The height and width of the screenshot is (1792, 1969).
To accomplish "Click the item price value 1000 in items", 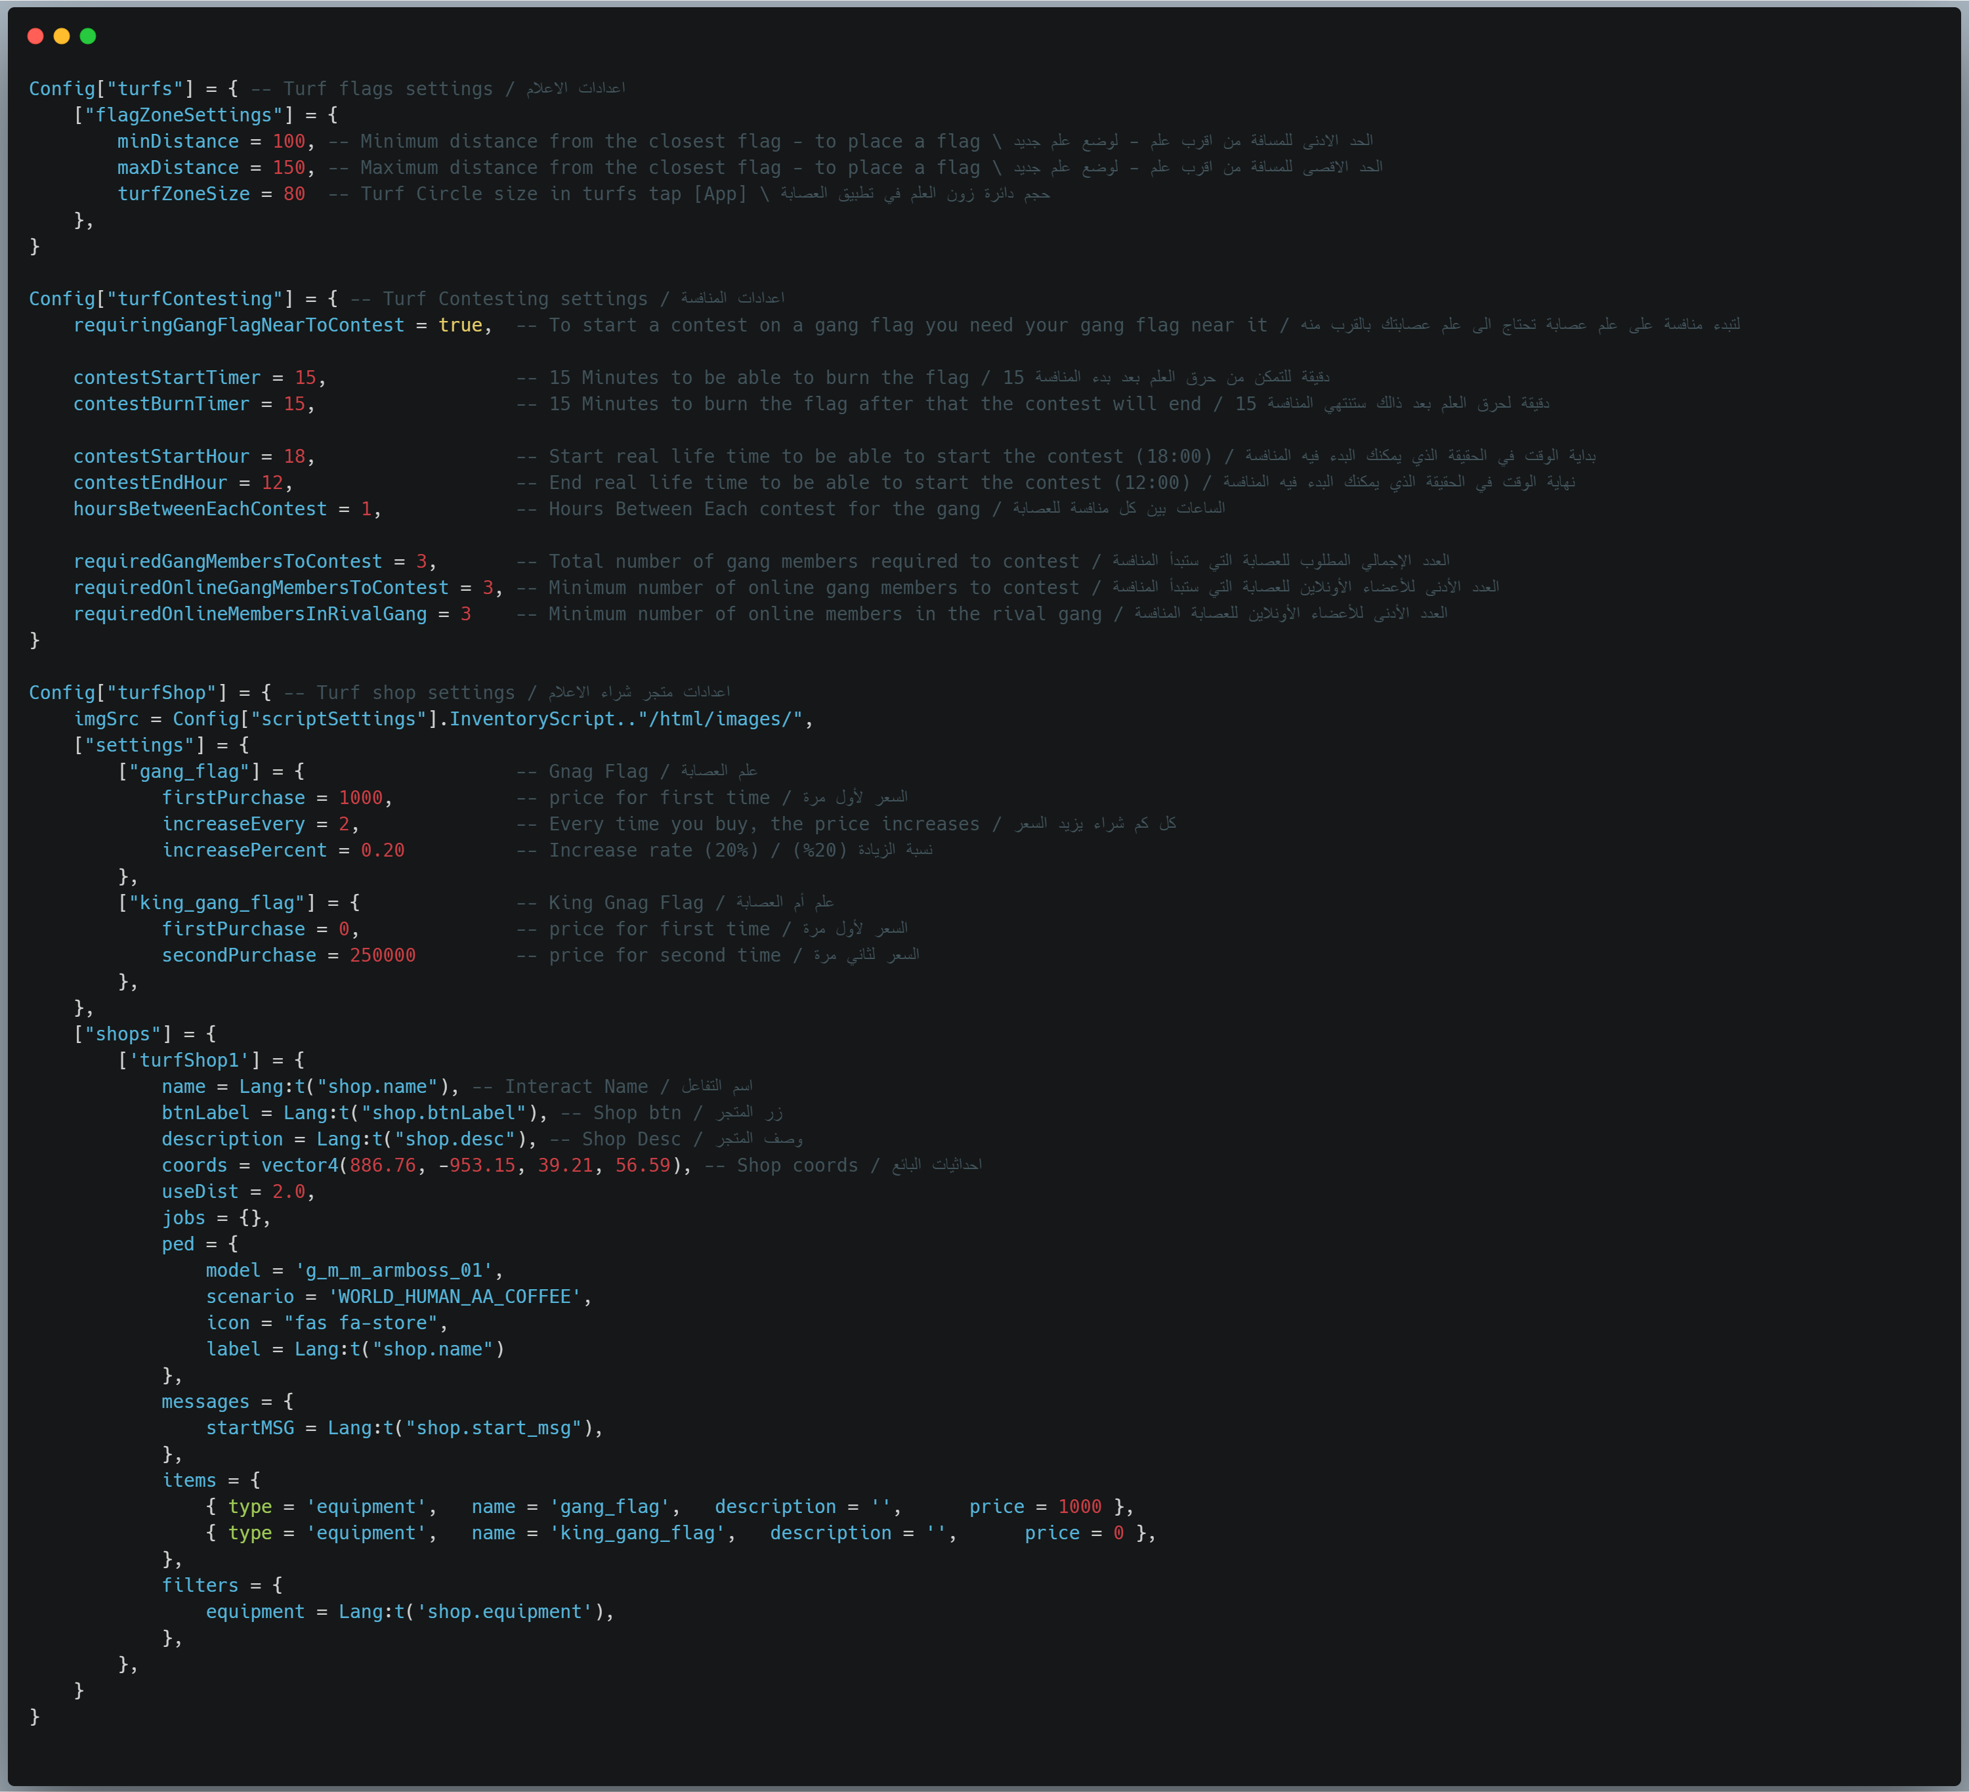I will [x=1079, y=1508].
